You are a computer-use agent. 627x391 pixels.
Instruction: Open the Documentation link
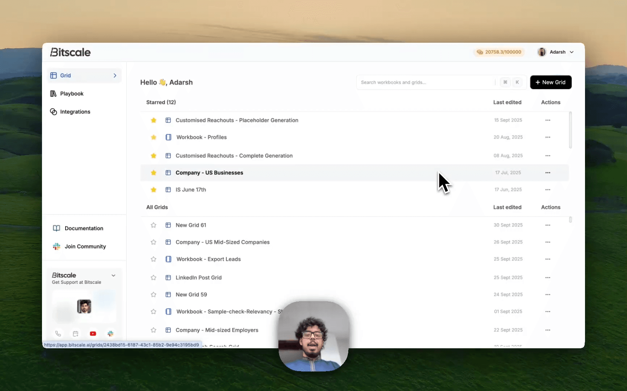84,228
